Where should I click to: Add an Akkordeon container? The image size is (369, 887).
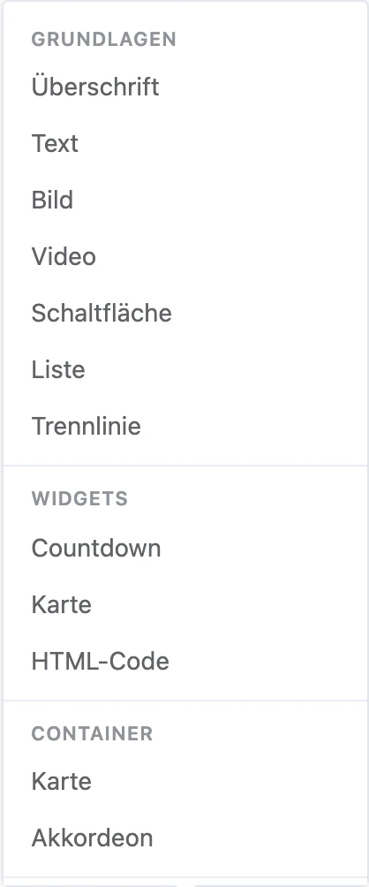[x=185, y=838]
